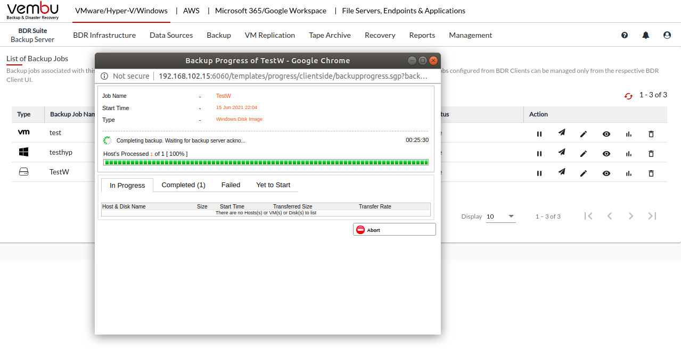Delete the testhyp backup job

click(x=651, y=154)
